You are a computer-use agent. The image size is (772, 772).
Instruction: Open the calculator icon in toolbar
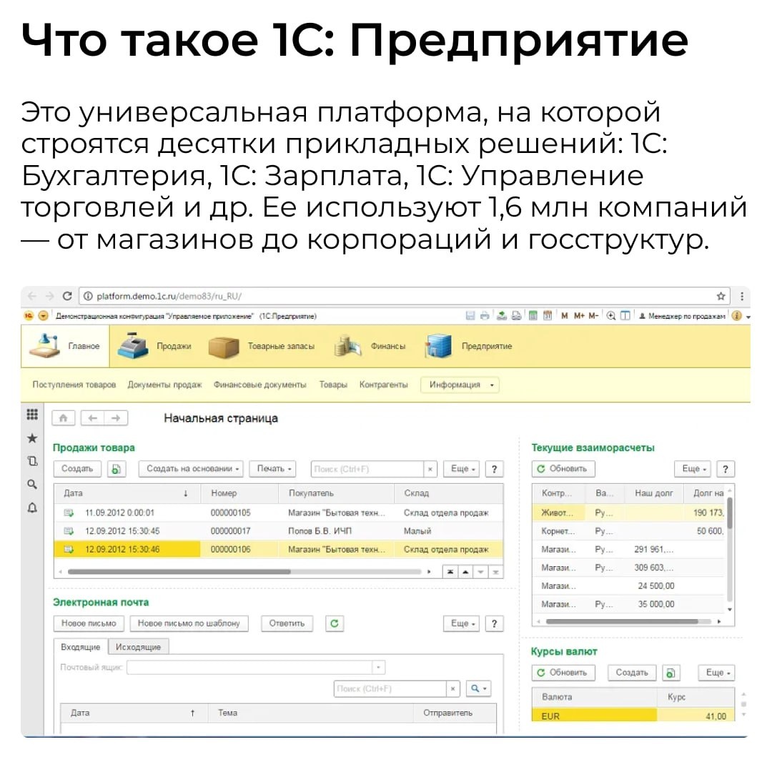[533, 316]
